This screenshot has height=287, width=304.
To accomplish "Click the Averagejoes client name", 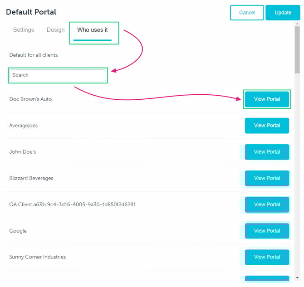I will tap(24, 126).
